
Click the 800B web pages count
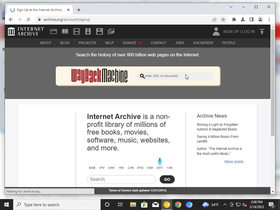(92, 168)
